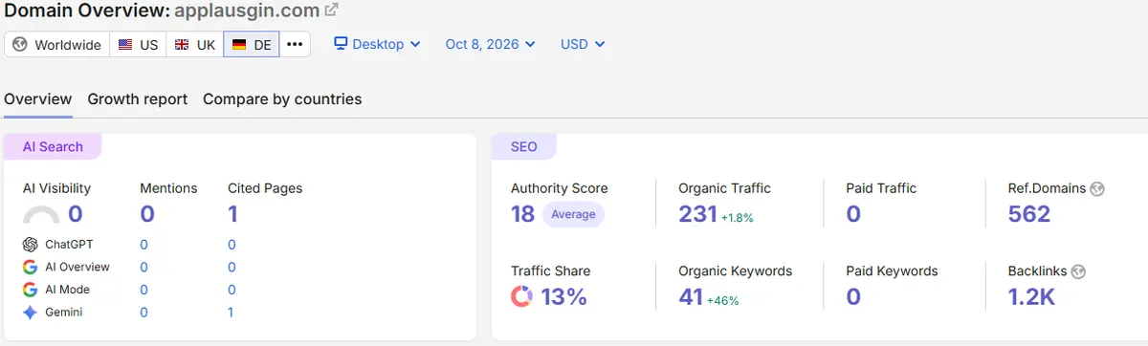The width and height of the screenshot is (1148, 346).
Task: Click the globe icon in Worldwide button
Action: (20, 45)
